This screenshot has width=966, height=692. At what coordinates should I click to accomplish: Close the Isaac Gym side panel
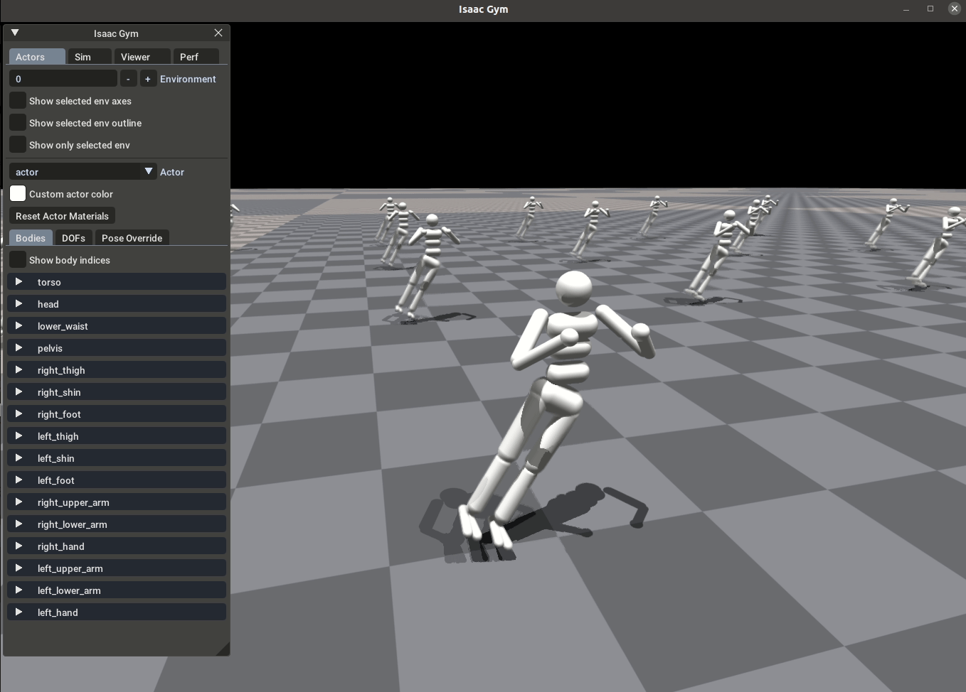point(218,33)
